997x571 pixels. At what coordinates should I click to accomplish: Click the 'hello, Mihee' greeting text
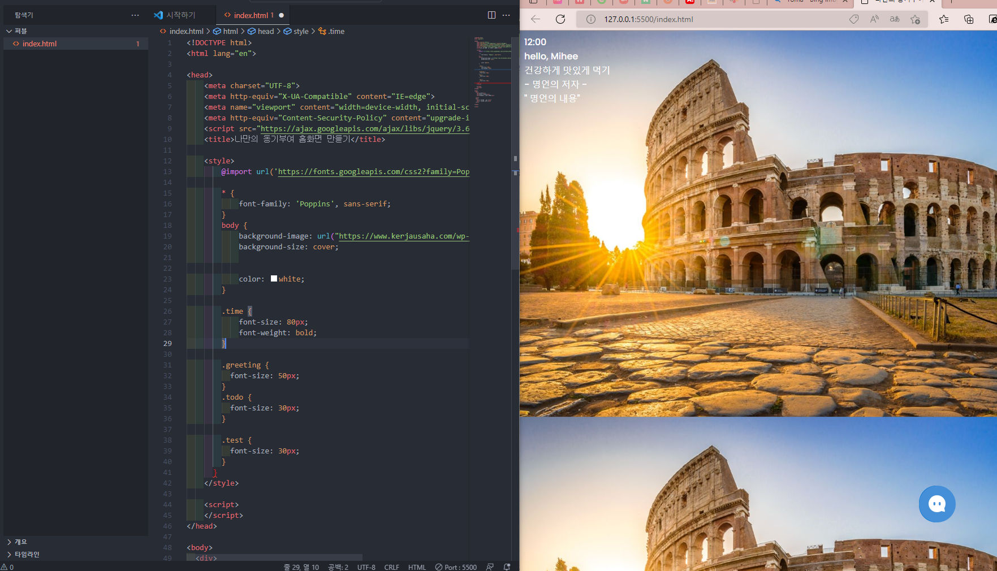coord(551,56)
